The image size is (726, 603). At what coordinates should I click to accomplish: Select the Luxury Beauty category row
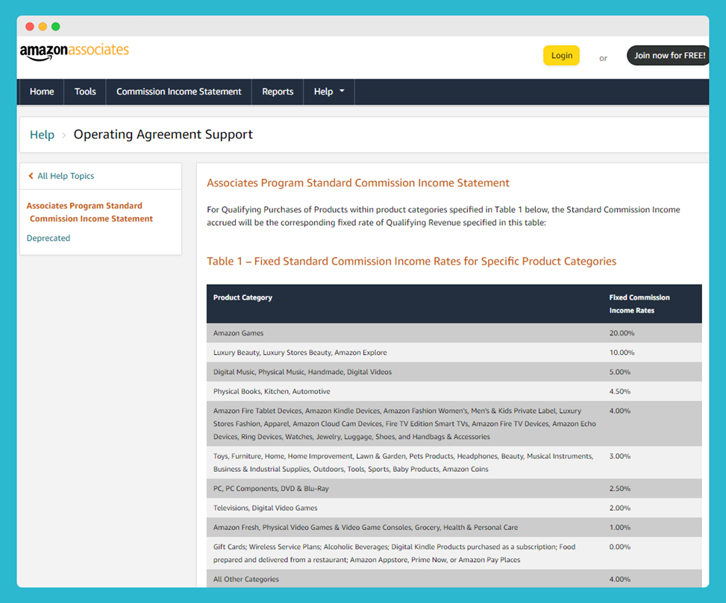(x=454, y=353)
